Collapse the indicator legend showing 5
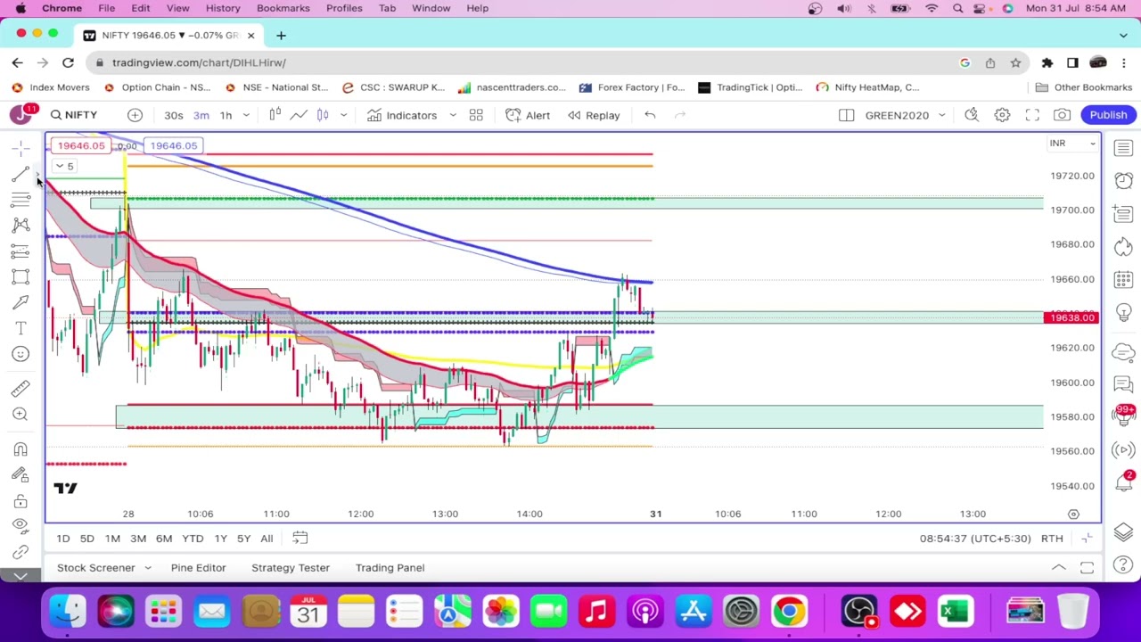This screenshot has width=1141, height=642. click(65, 166)
